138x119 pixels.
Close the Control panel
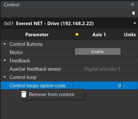[x=133, y=4]
